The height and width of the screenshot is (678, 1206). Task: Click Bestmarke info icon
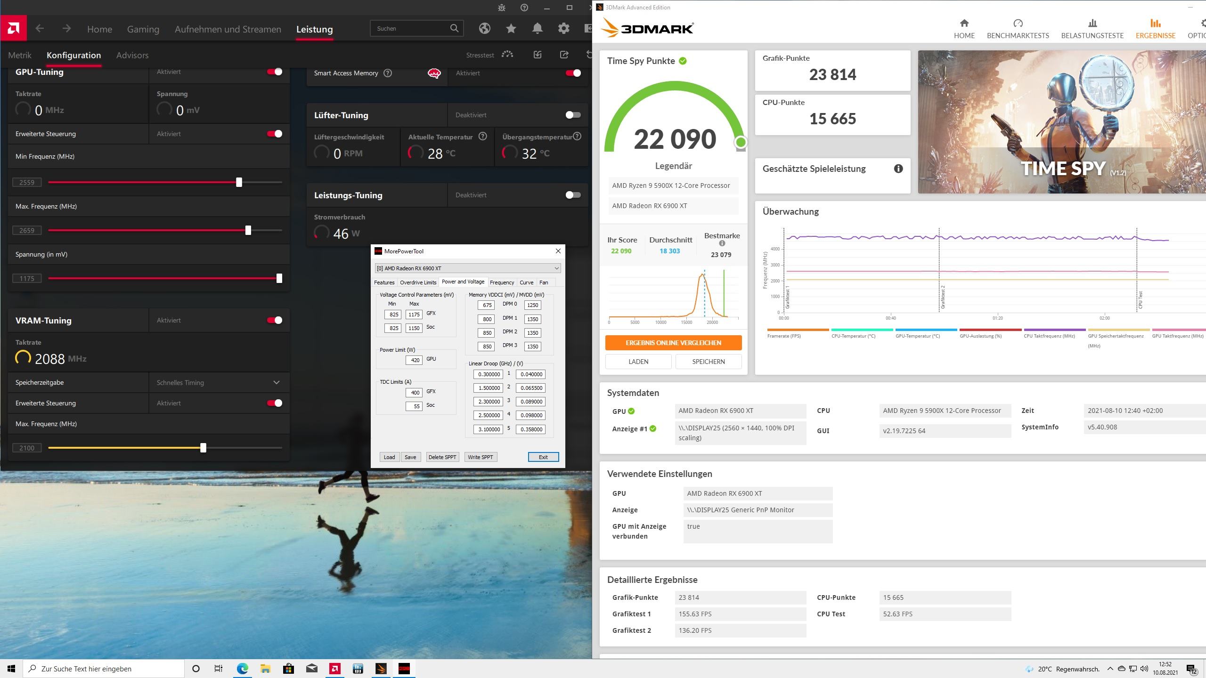(x=722, y=243)
